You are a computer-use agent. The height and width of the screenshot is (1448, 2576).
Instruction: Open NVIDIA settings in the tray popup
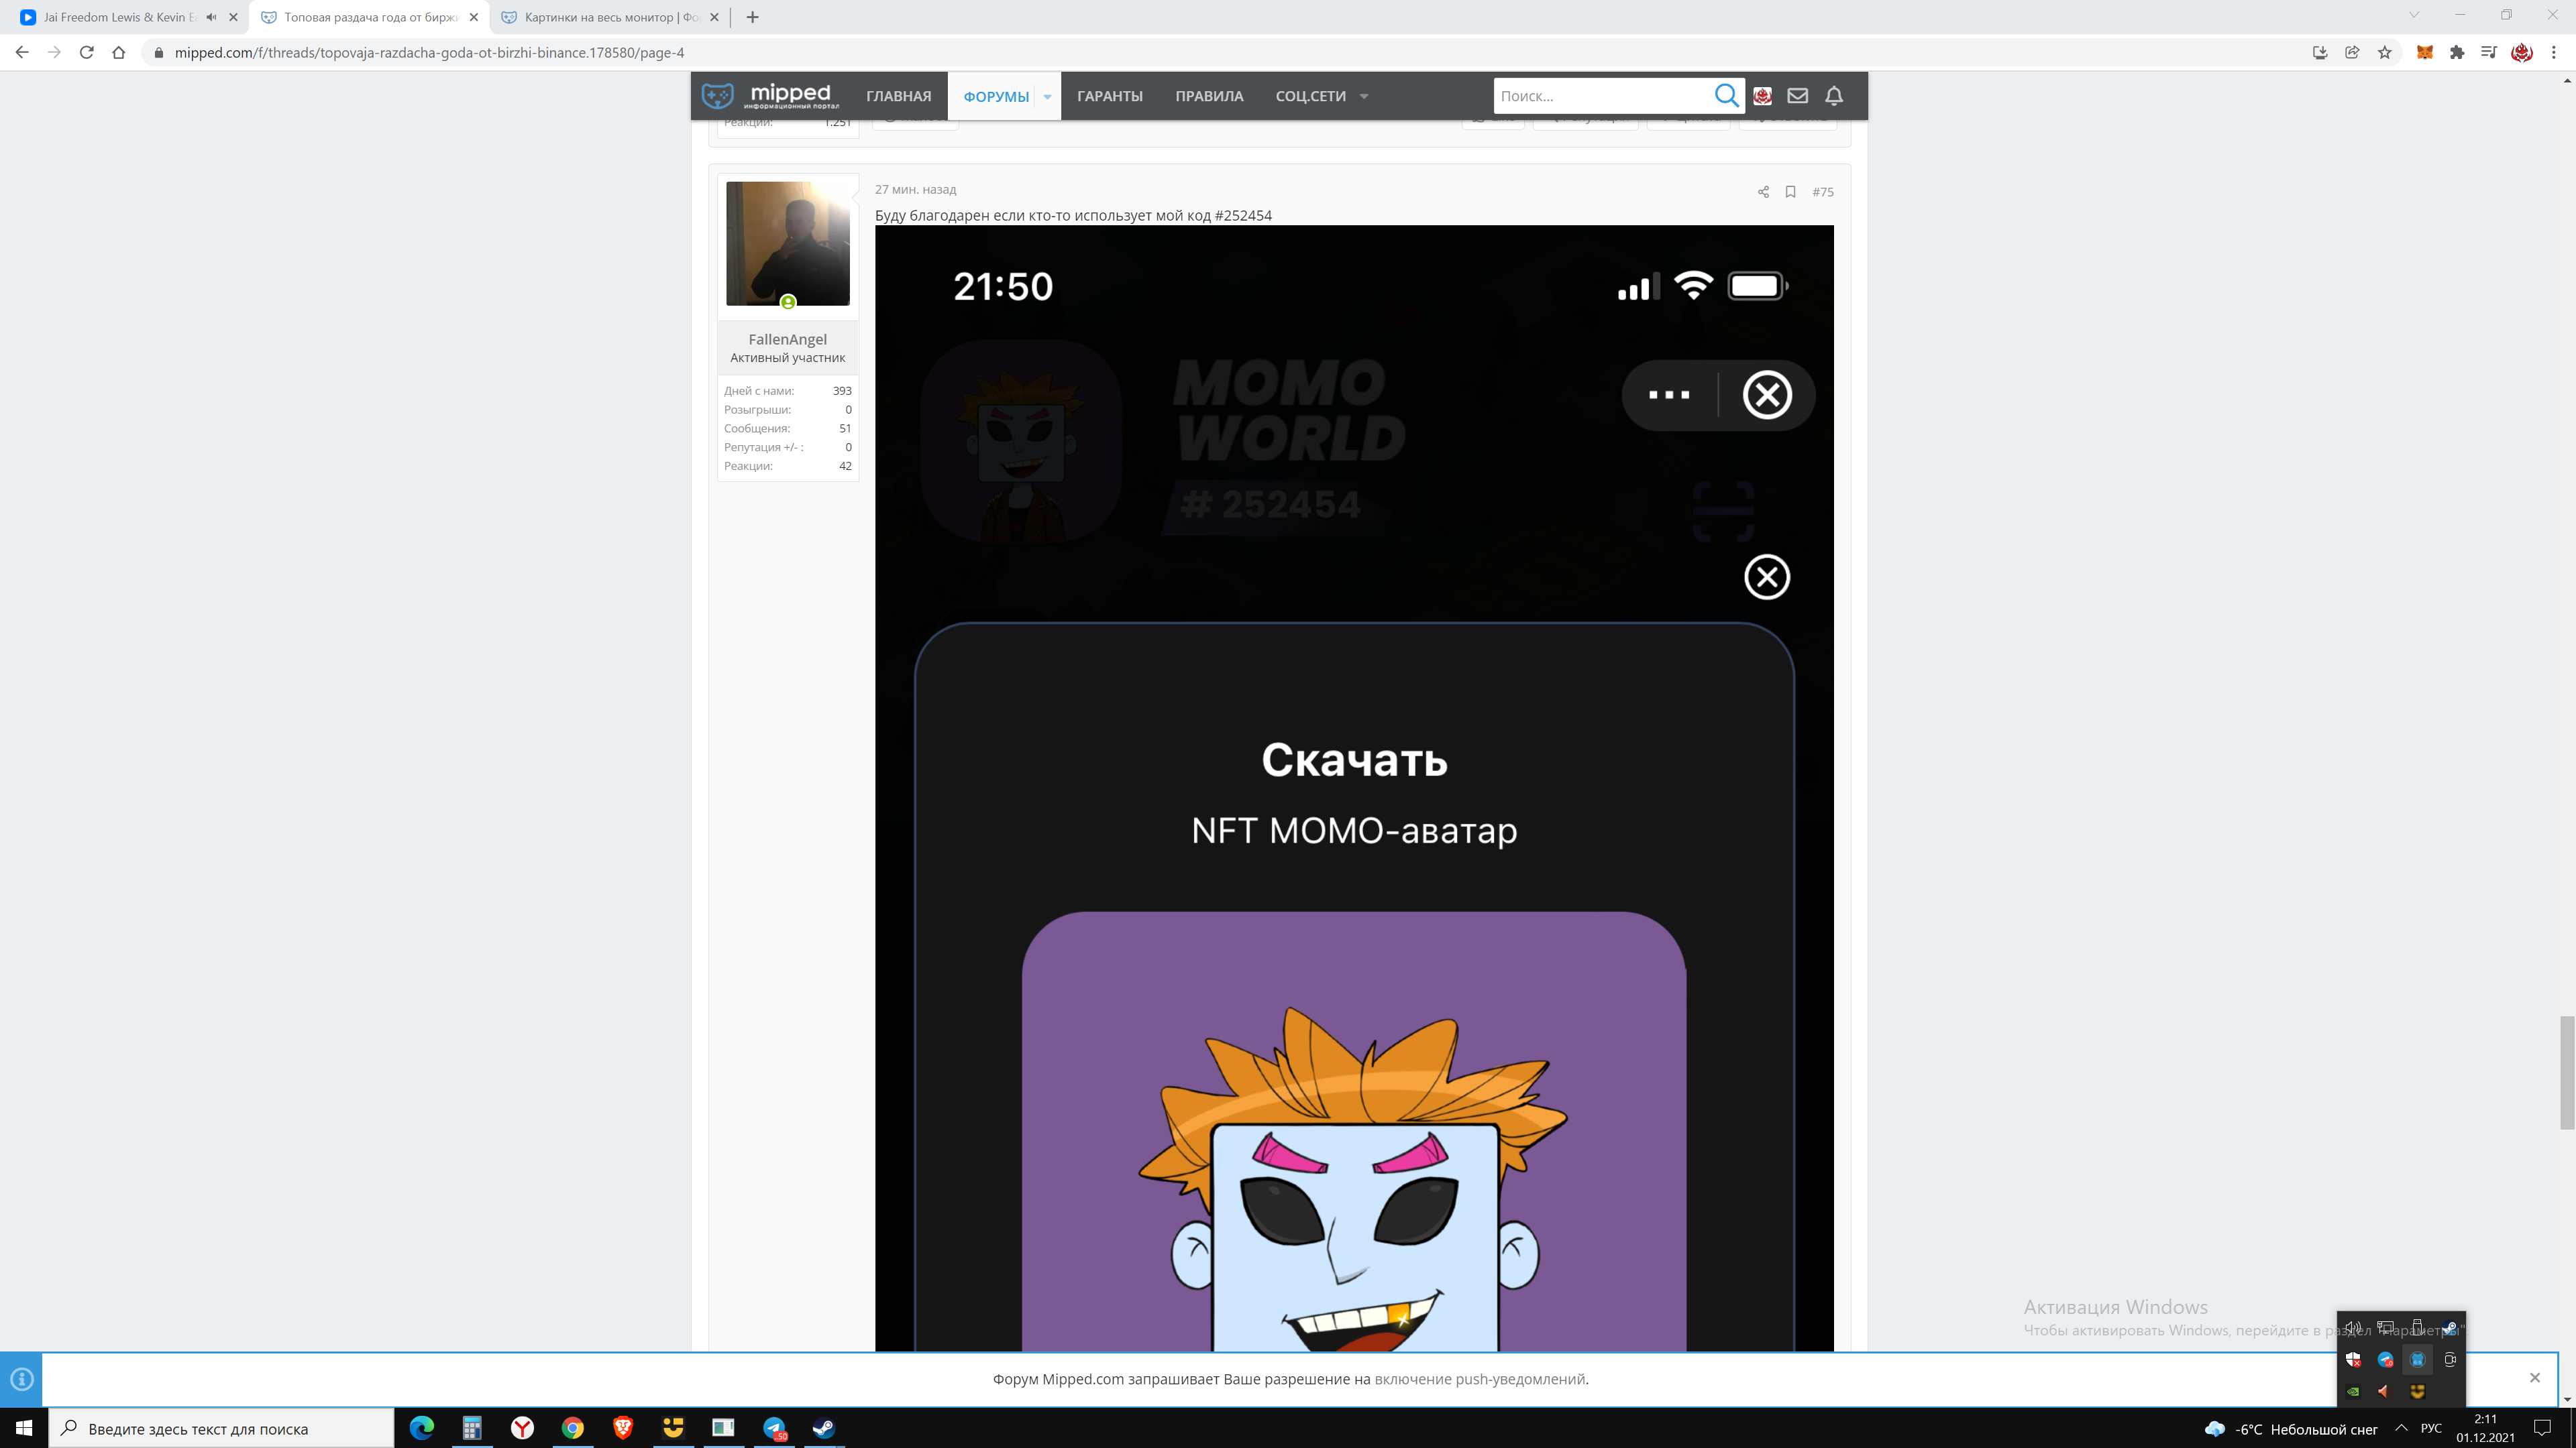coord(2354,1391)
